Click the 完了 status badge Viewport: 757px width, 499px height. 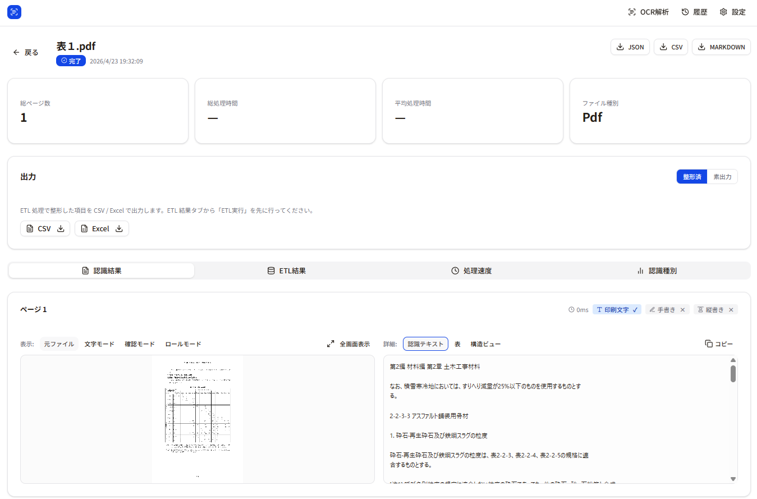71,61
